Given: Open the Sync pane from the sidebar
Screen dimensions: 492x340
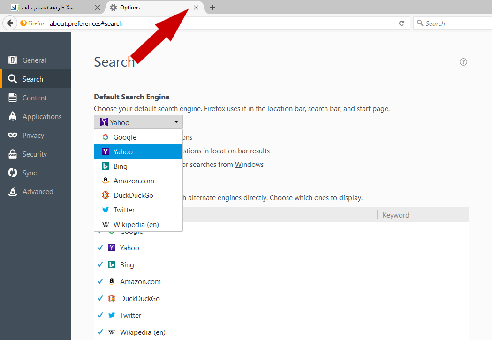Looking at the screenshot, I should 36,173.
